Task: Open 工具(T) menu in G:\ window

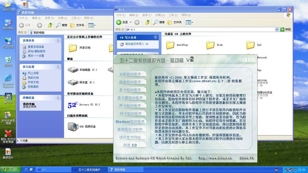Action: [x=173, y=15]
